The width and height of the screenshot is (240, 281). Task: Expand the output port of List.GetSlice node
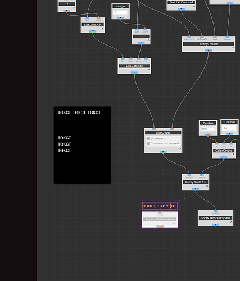[x=134, y=72]
